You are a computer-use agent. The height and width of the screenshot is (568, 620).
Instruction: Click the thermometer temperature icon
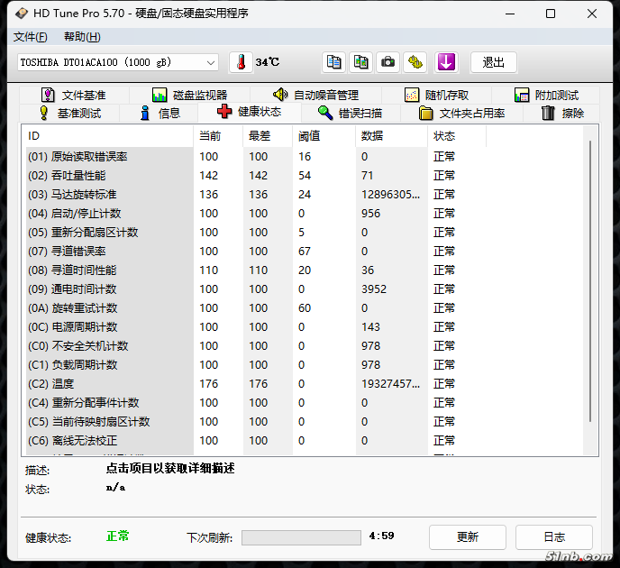(241, 62)
